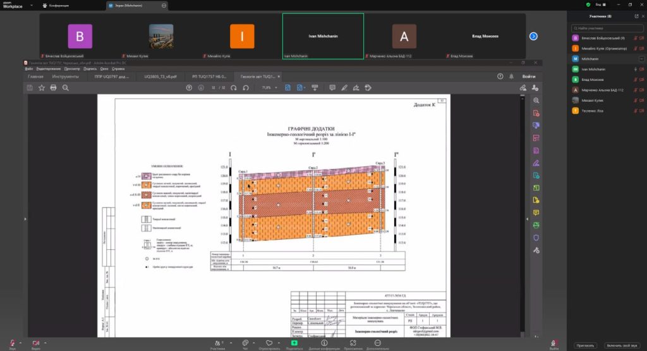Click the Войти sign-in button in Acrobat

pos(528,77)
